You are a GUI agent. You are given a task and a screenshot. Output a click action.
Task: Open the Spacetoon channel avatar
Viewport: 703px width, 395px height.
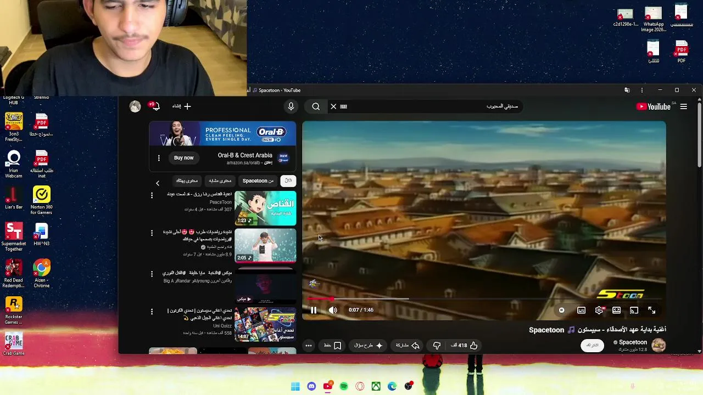[659, 345]
